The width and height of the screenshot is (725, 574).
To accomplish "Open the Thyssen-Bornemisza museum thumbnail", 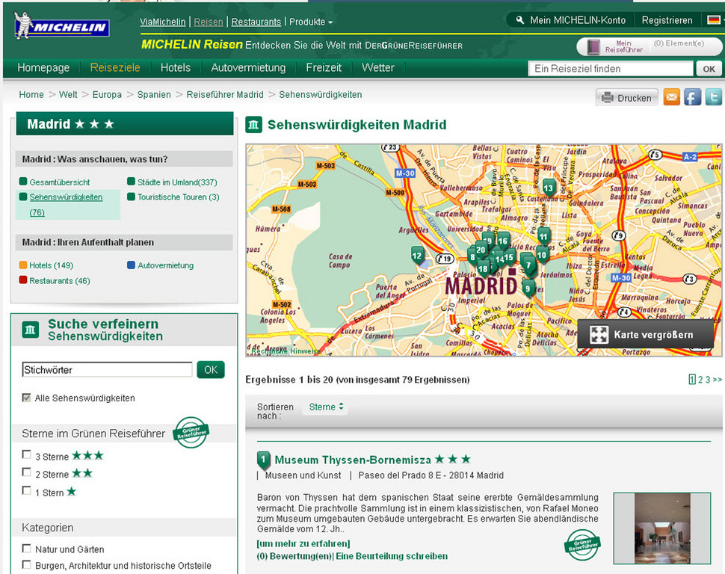I will 662,528.
